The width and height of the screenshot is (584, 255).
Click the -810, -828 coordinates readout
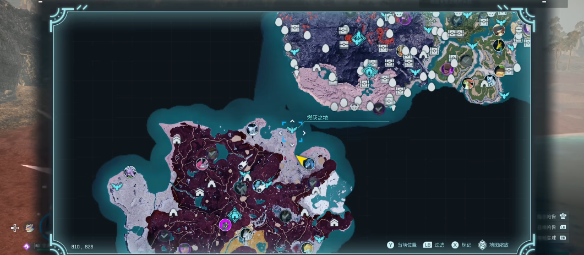tap(81, 247)
